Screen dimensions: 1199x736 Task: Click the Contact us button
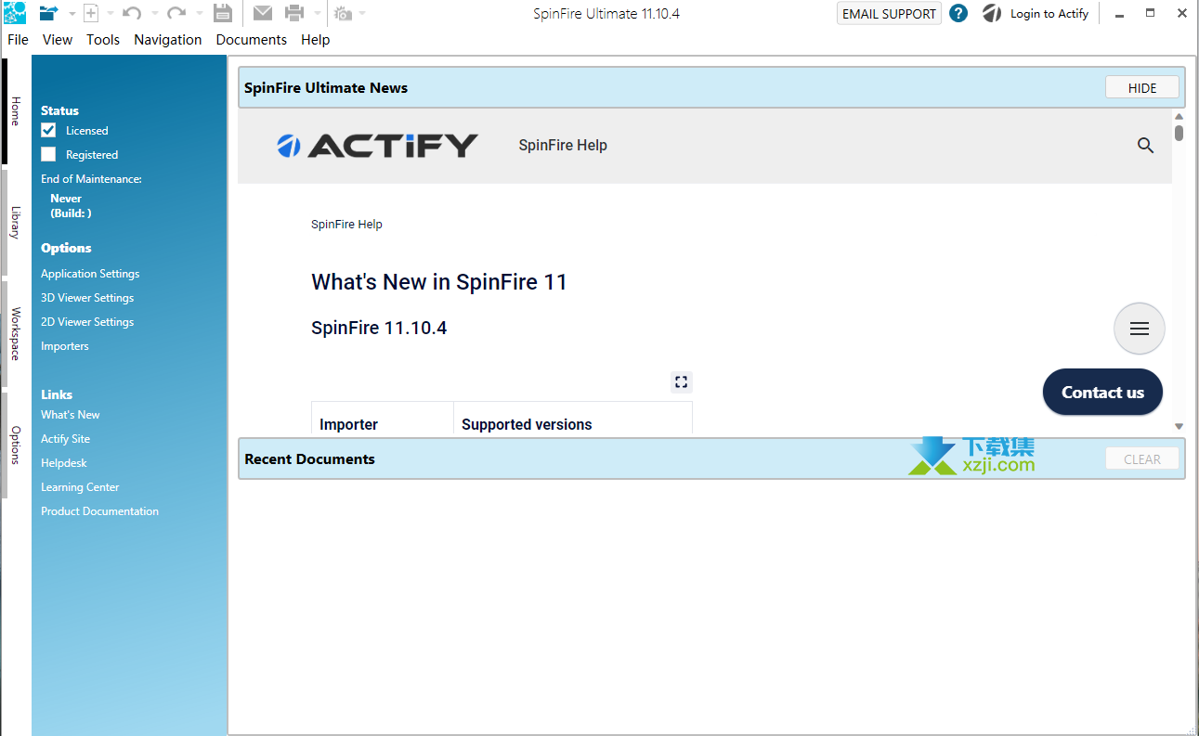click(x=1102, y=392)
